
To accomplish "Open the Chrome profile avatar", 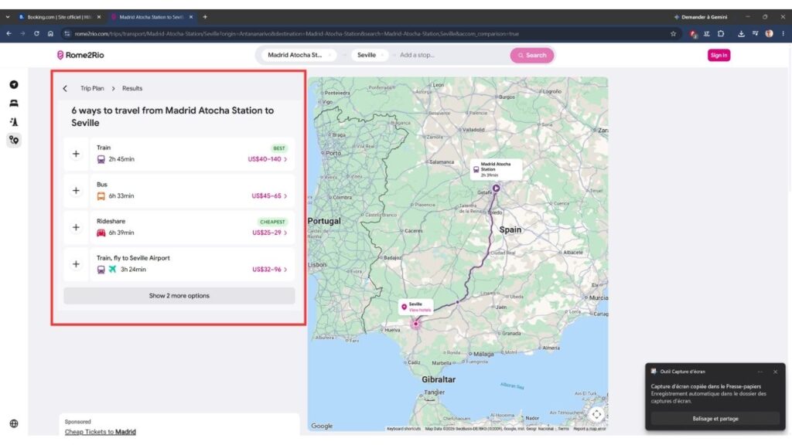I will (x=769, y=34).
